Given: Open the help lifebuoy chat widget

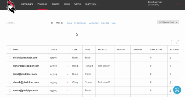Looking at the screenshot, I should point(177,90).
